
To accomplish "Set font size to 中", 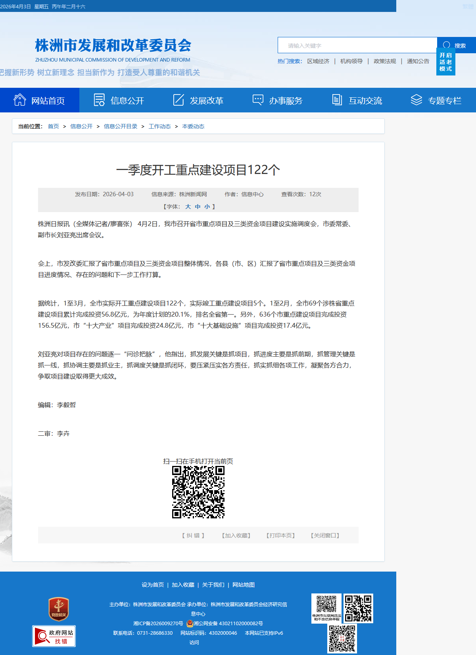I will [x=198, y=207].
